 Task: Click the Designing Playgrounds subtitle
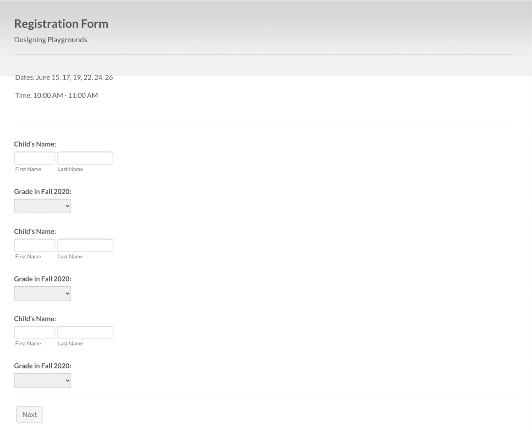click(51, 39)
